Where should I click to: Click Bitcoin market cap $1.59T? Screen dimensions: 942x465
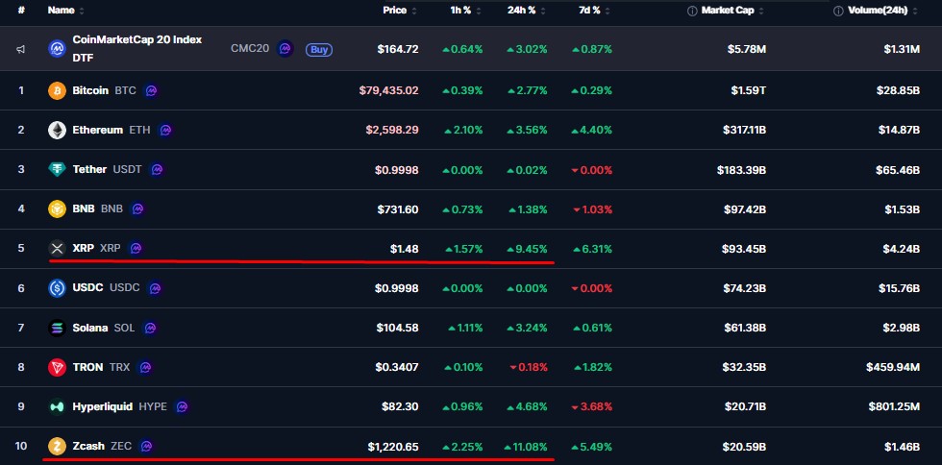click(x=749, y=90)
